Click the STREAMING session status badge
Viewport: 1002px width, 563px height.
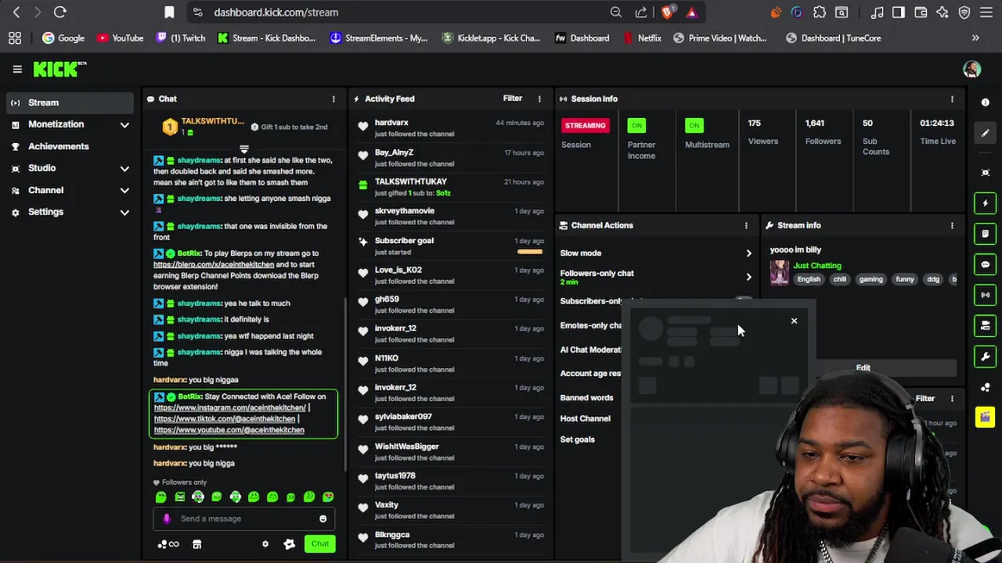(585, 125)
